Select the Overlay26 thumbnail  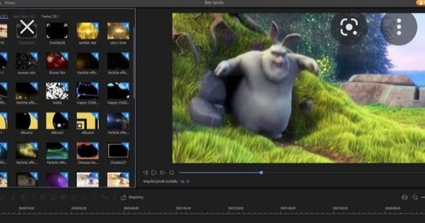tap(57, 31)
